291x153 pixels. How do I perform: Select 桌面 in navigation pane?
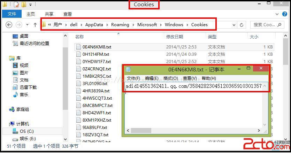point(24,36)
